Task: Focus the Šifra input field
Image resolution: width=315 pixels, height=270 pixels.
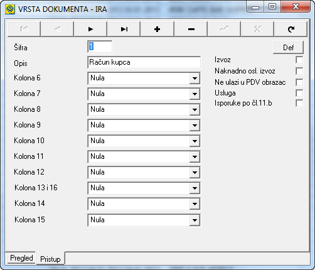Action: [100, 46]
